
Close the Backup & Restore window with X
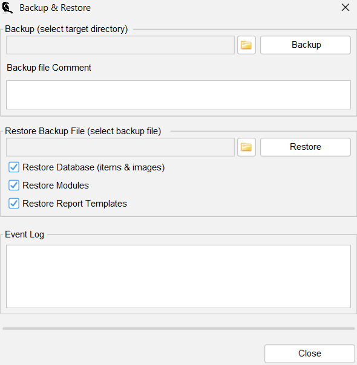point(346,7)
